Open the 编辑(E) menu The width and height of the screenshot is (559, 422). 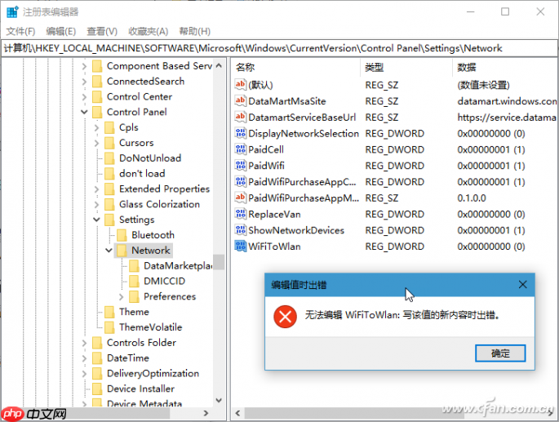click(61, 31)
